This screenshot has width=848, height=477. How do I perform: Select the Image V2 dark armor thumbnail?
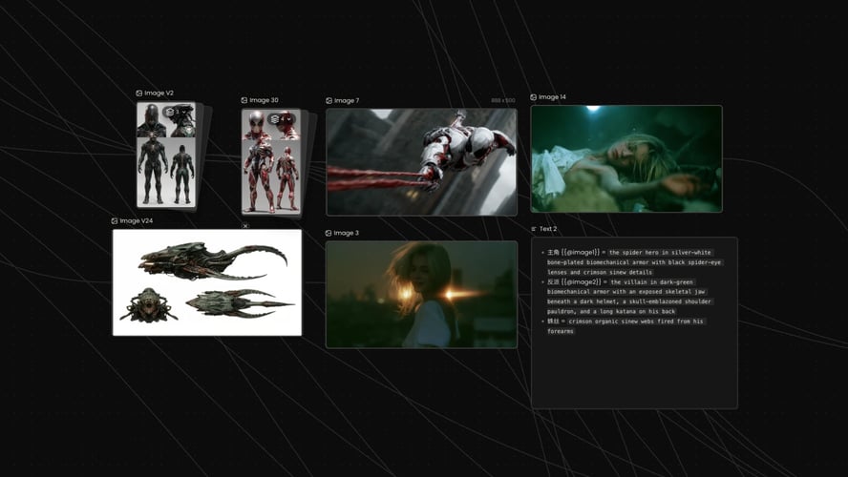click(x=166, y=156)
